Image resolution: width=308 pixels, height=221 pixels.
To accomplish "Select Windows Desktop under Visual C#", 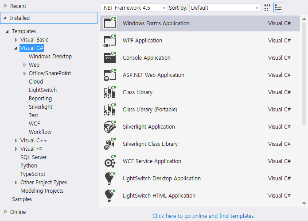I will pos(50,57).
